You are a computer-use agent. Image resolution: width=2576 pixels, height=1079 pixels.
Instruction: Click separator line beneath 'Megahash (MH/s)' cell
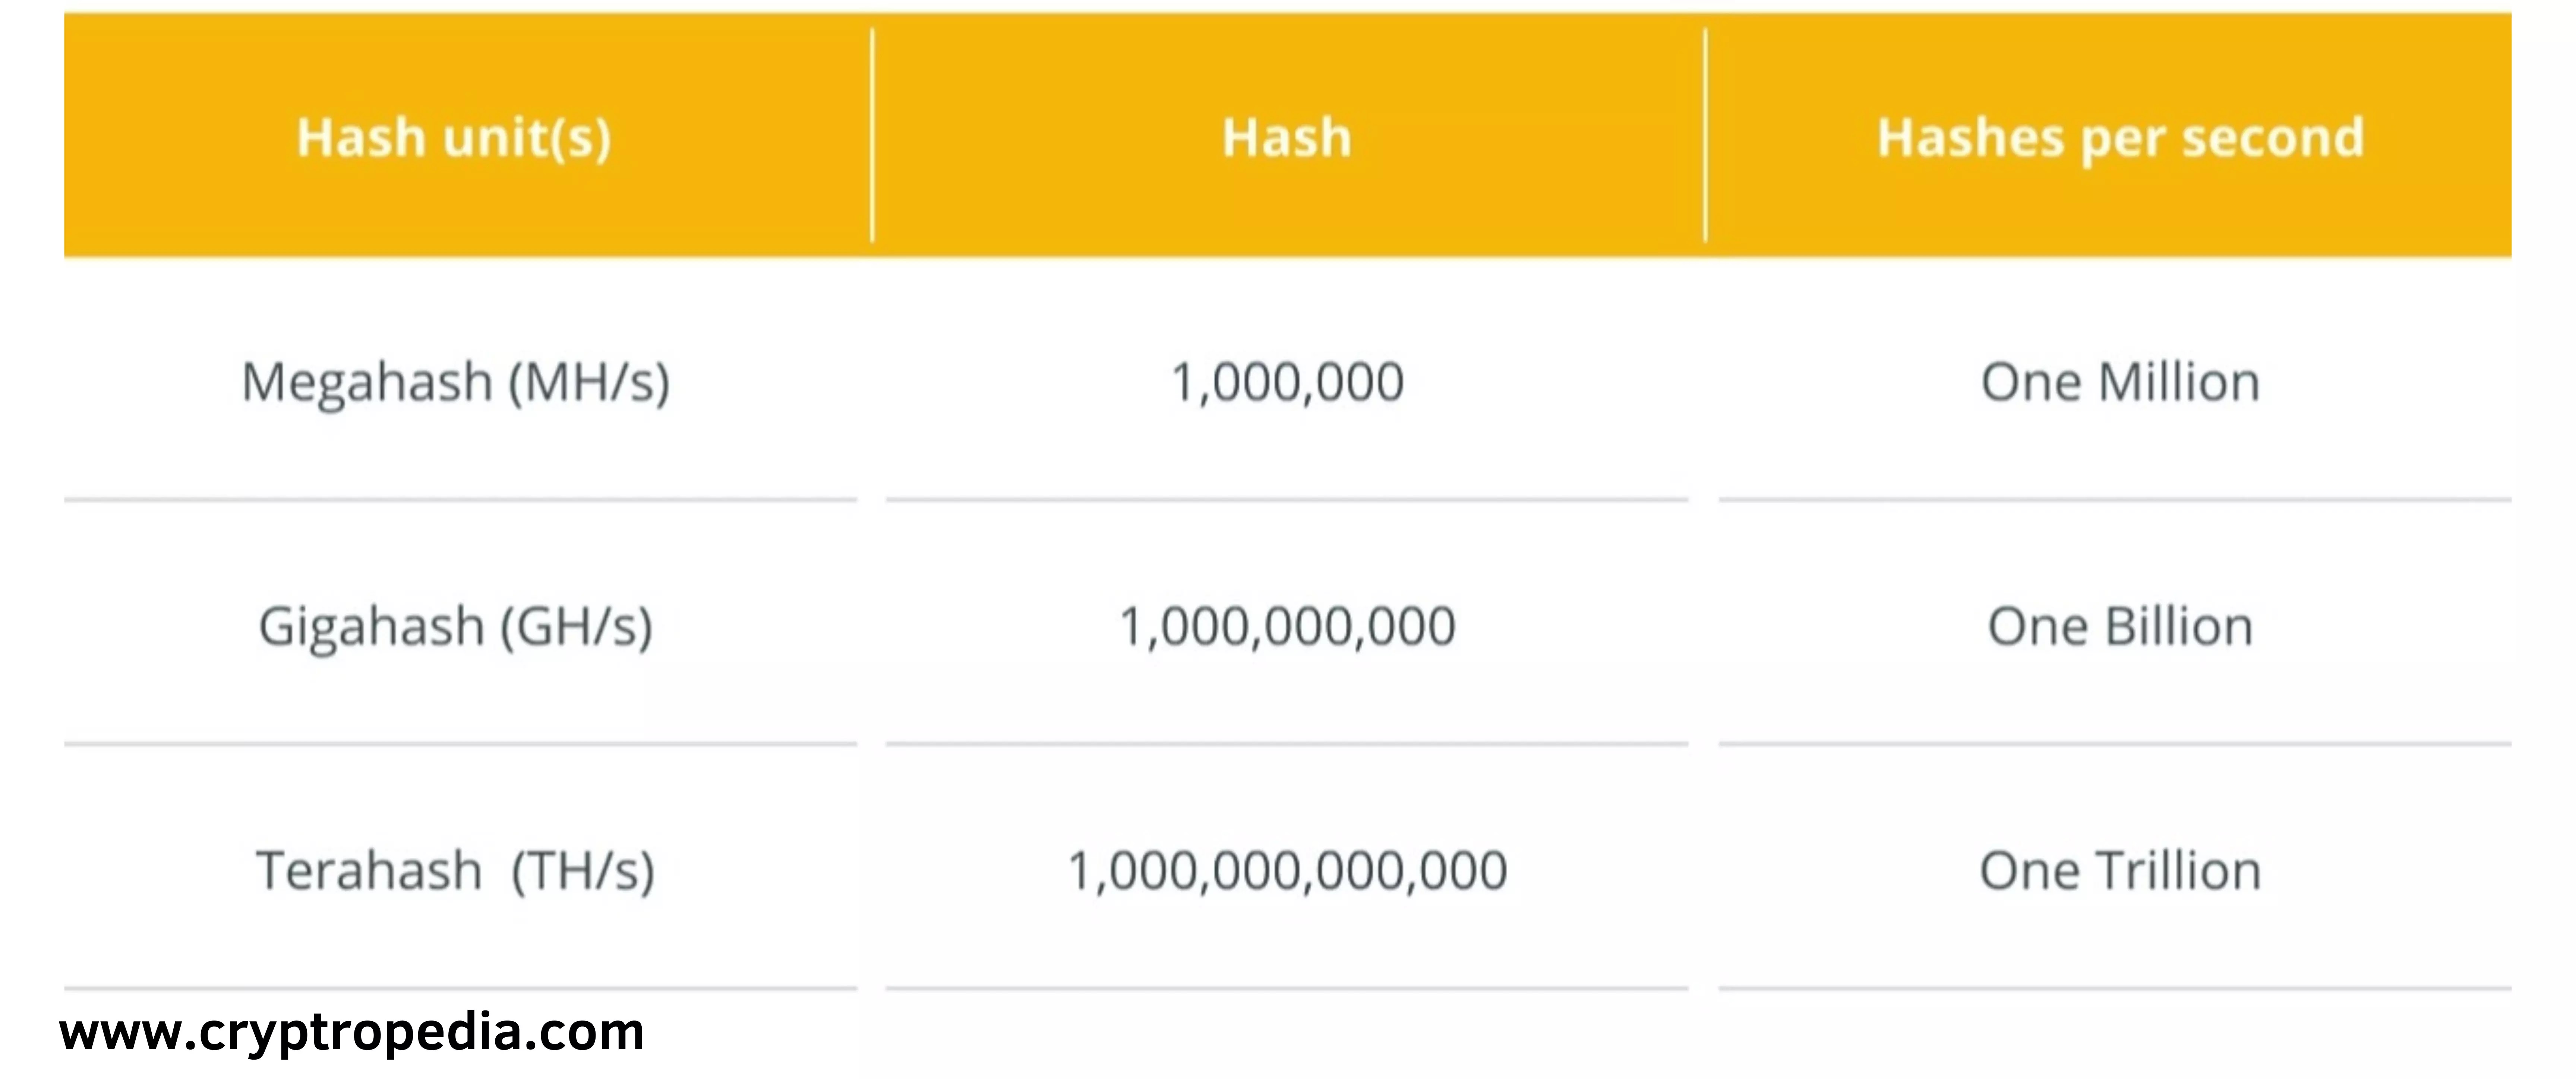tap(460, 499)
